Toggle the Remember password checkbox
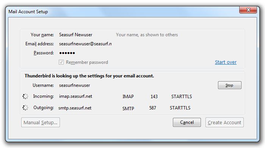The height and width of the screenshot is (148, 265). pyautogui.click(x=61, y=62)
